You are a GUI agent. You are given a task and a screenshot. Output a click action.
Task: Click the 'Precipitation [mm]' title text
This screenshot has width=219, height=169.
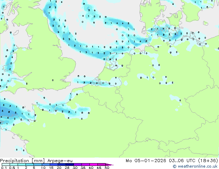point(22,161)
